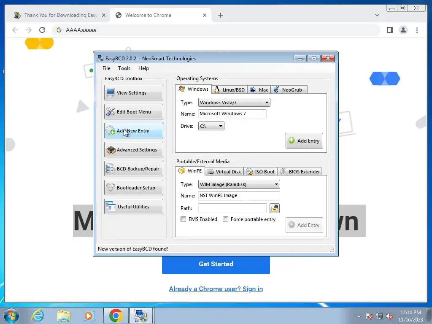The width and height of the screenshot is (432, 324).
Task: Click the EasyBCD taskbar icon
Action: [141, 316]
